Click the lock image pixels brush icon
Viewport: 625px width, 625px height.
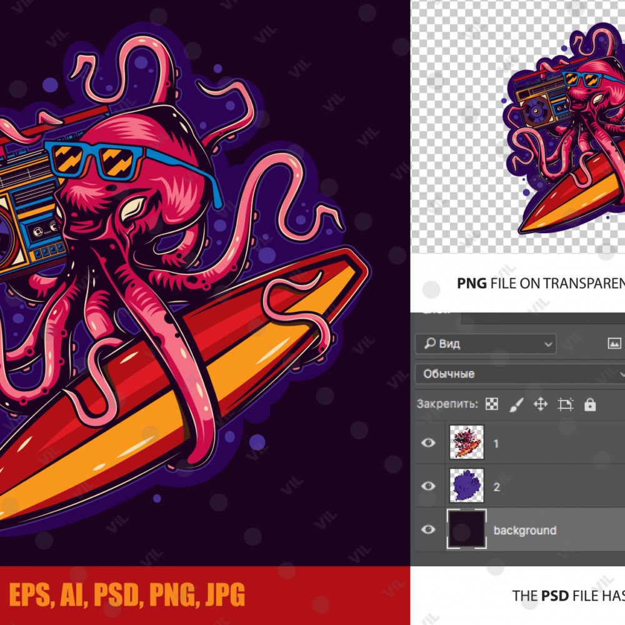pyautogui.click(x=517, y=404)
